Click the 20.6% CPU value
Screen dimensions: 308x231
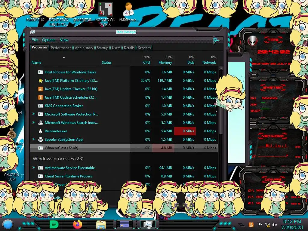(145, 81)
